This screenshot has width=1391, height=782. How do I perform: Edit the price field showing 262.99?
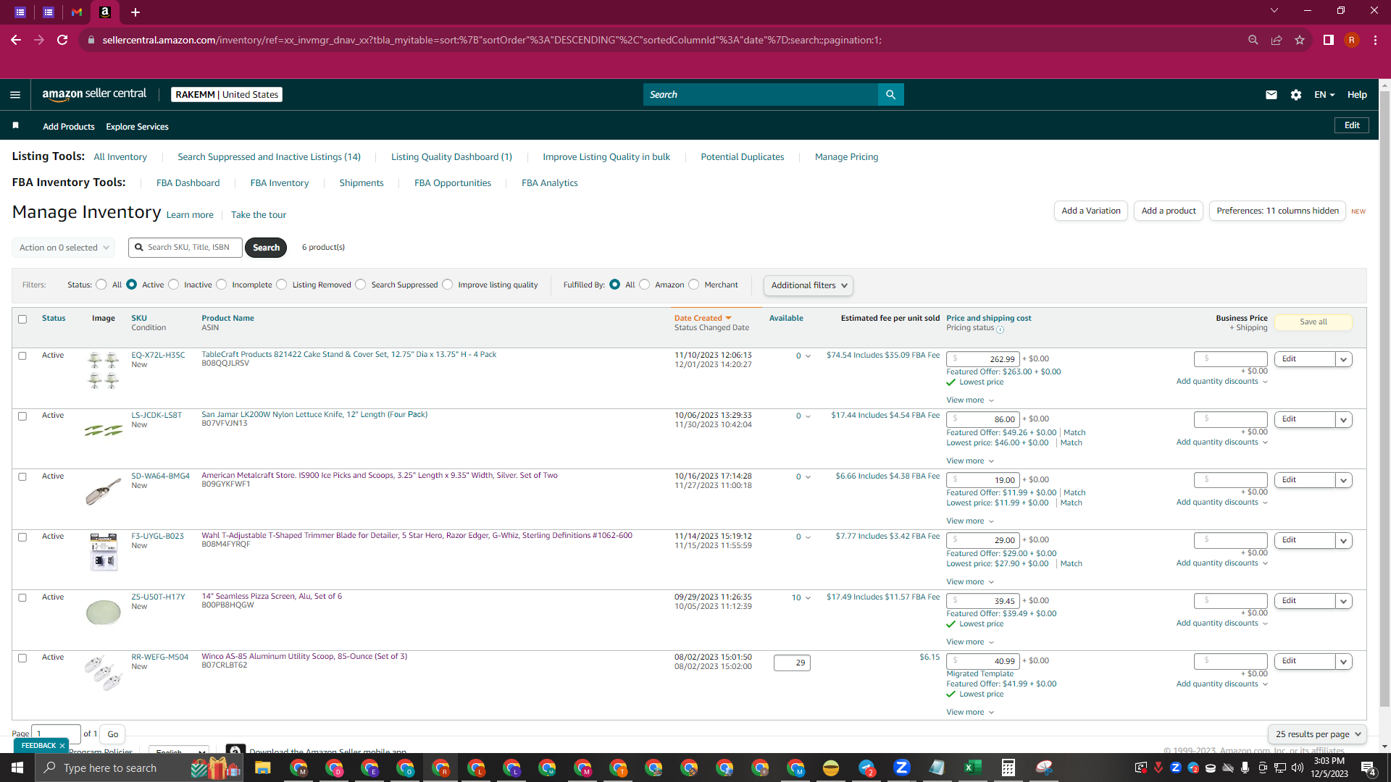[x=983, y=359]
